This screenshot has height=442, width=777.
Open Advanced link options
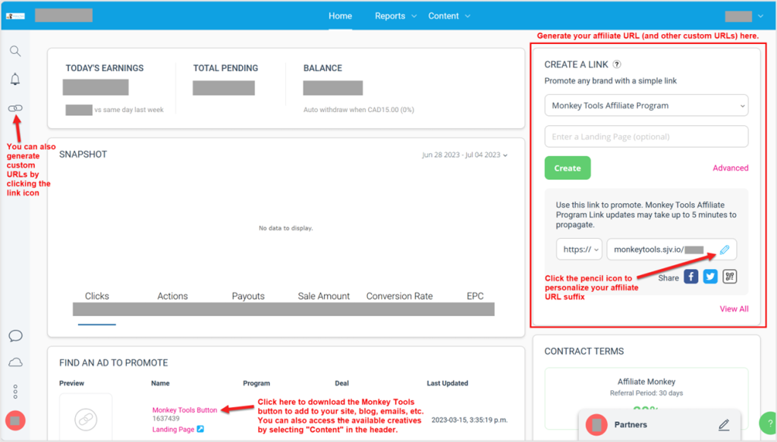pyautogui.click(x=730, y=168)
